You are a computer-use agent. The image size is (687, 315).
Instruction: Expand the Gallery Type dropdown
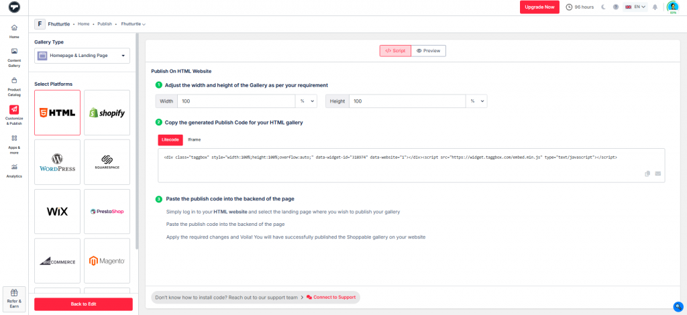point(82,56)
